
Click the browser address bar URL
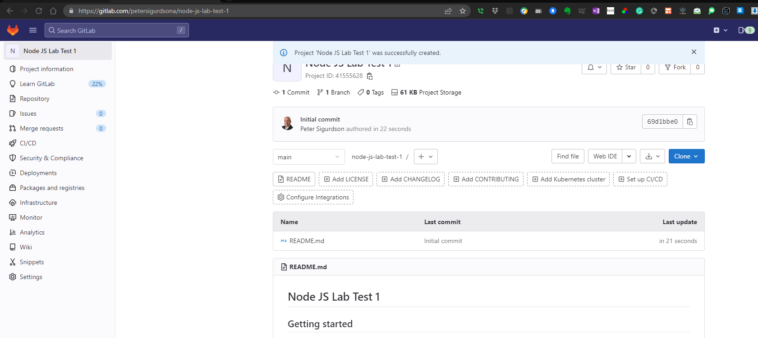pyautogui.click(x=154, y=11)
